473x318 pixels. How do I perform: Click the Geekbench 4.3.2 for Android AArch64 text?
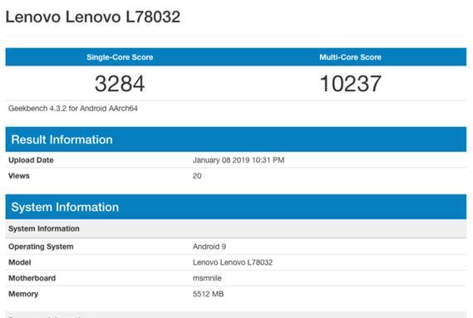[x=73, y=109]
